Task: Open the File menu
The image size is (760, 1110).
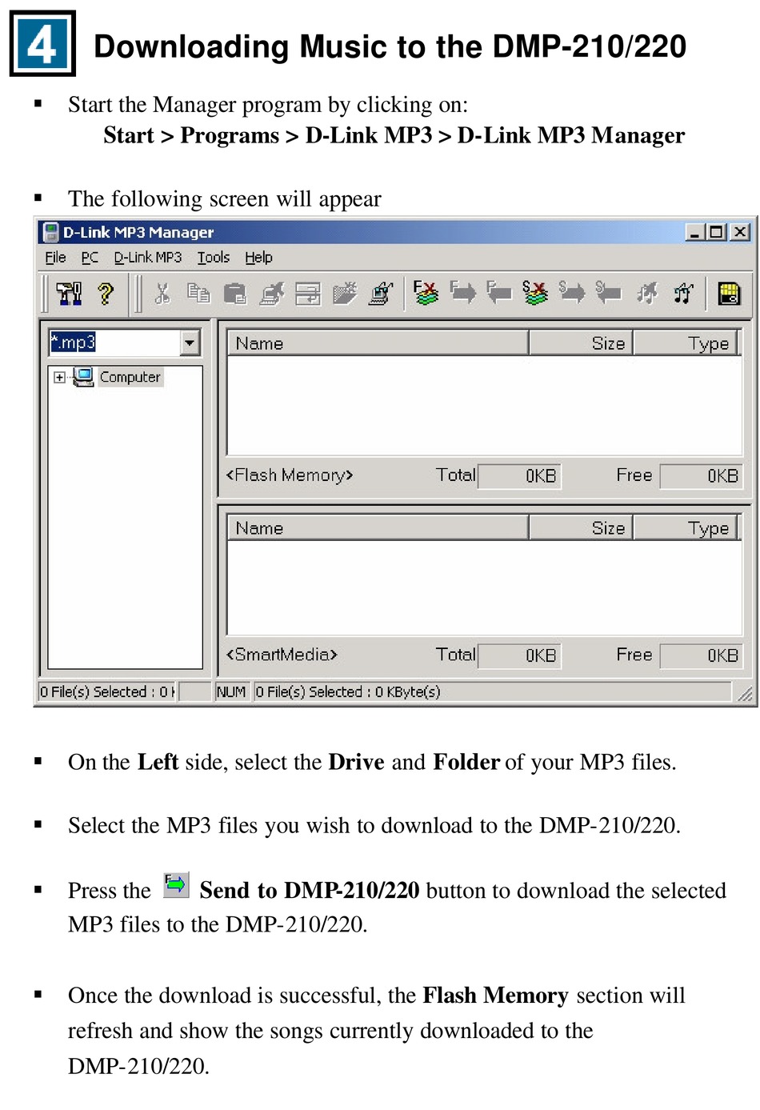Action: [x=55, y=258]
